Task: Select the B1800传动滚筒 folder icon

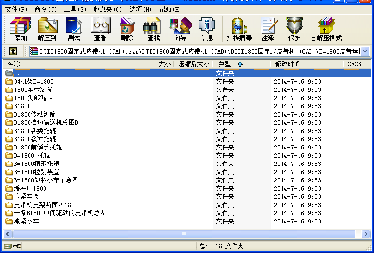Action: 9,115
